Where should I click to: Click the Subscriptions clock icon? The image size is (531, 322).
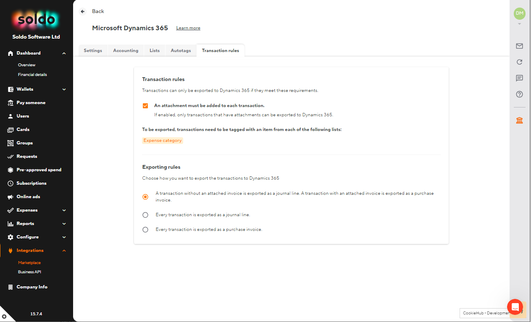point(11,183)
